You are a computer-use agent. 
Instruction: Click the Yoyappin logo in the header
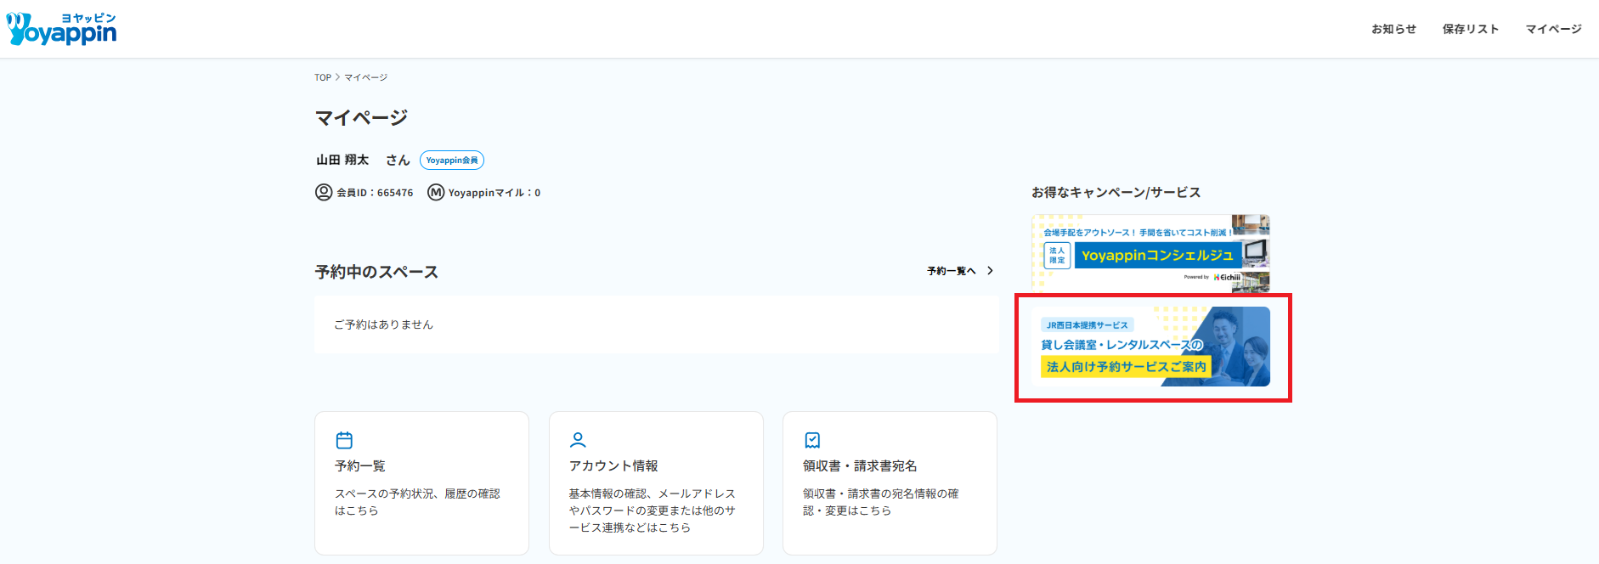click(61, 29)
